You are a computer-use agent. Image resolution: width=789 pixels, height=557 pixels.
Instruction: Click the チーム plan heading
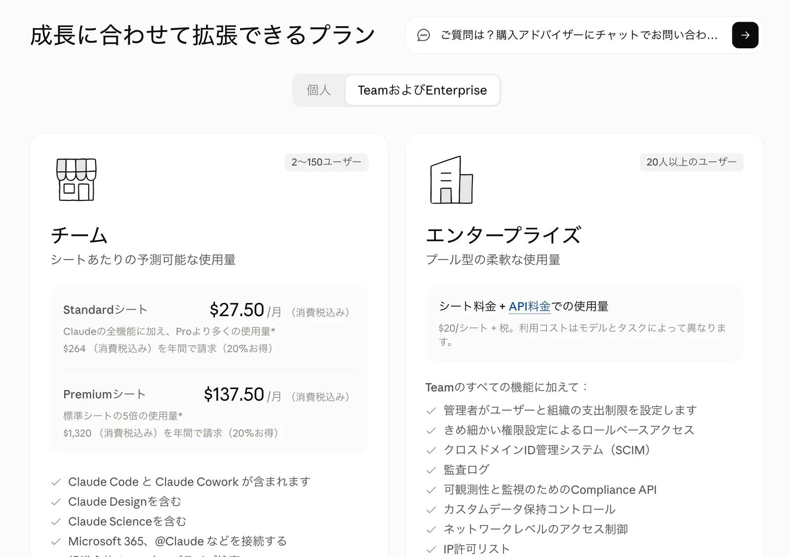[x=79, y=235]
